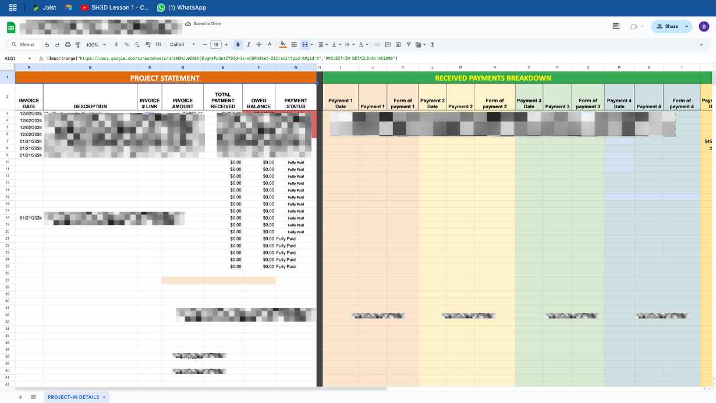Click the formula bar Importrange formula
Viewport: 716px width, 403px height.
[222, 59]
